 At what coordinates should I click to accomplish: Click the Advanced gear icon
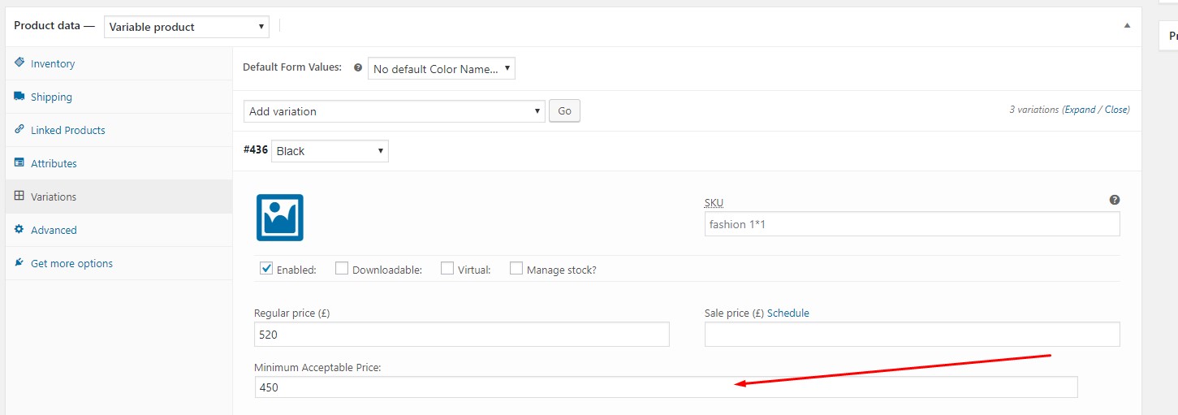[x=19, y=229]
